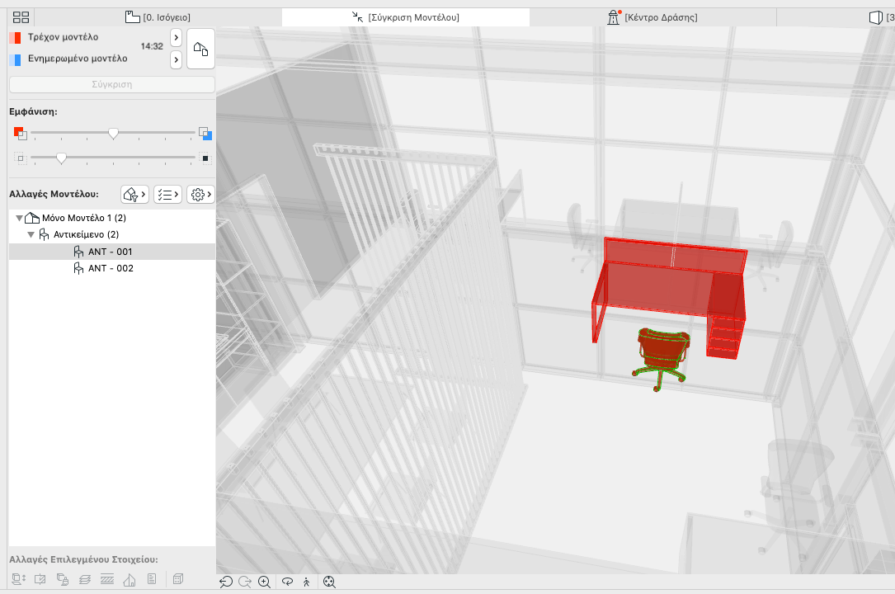The height and width of the screenshot is (594, 895).
Task: Click the faint outline transparency icon
Action: 21,158
